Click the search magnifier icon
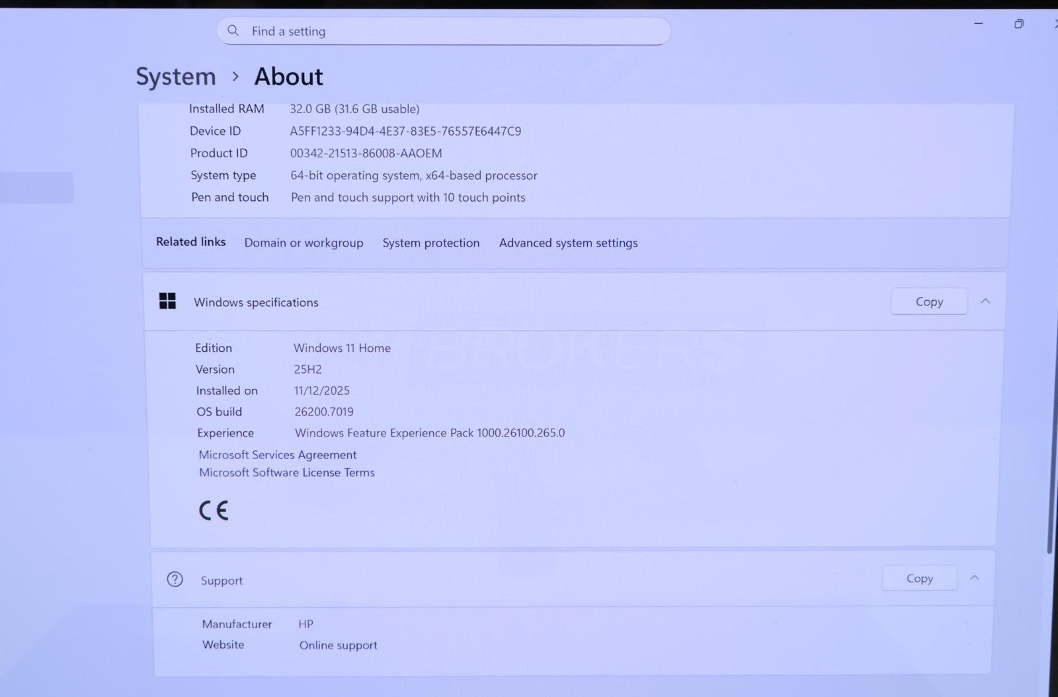1058x697 pixels. pos(233,30)
